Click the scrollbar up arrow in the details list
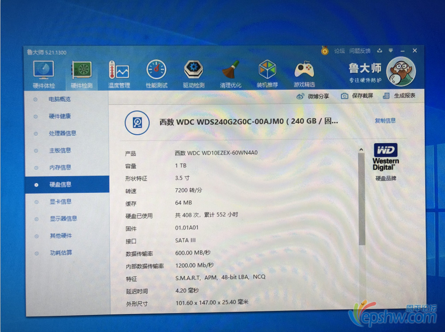 pyautogui.click(x=361, y=150)
